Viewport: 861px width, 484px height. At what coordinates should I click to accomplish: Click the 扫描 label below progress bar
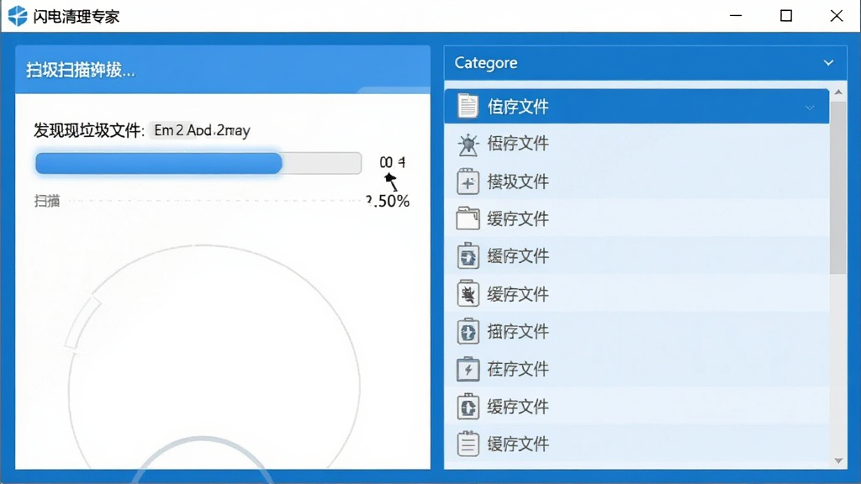[47, 201]
